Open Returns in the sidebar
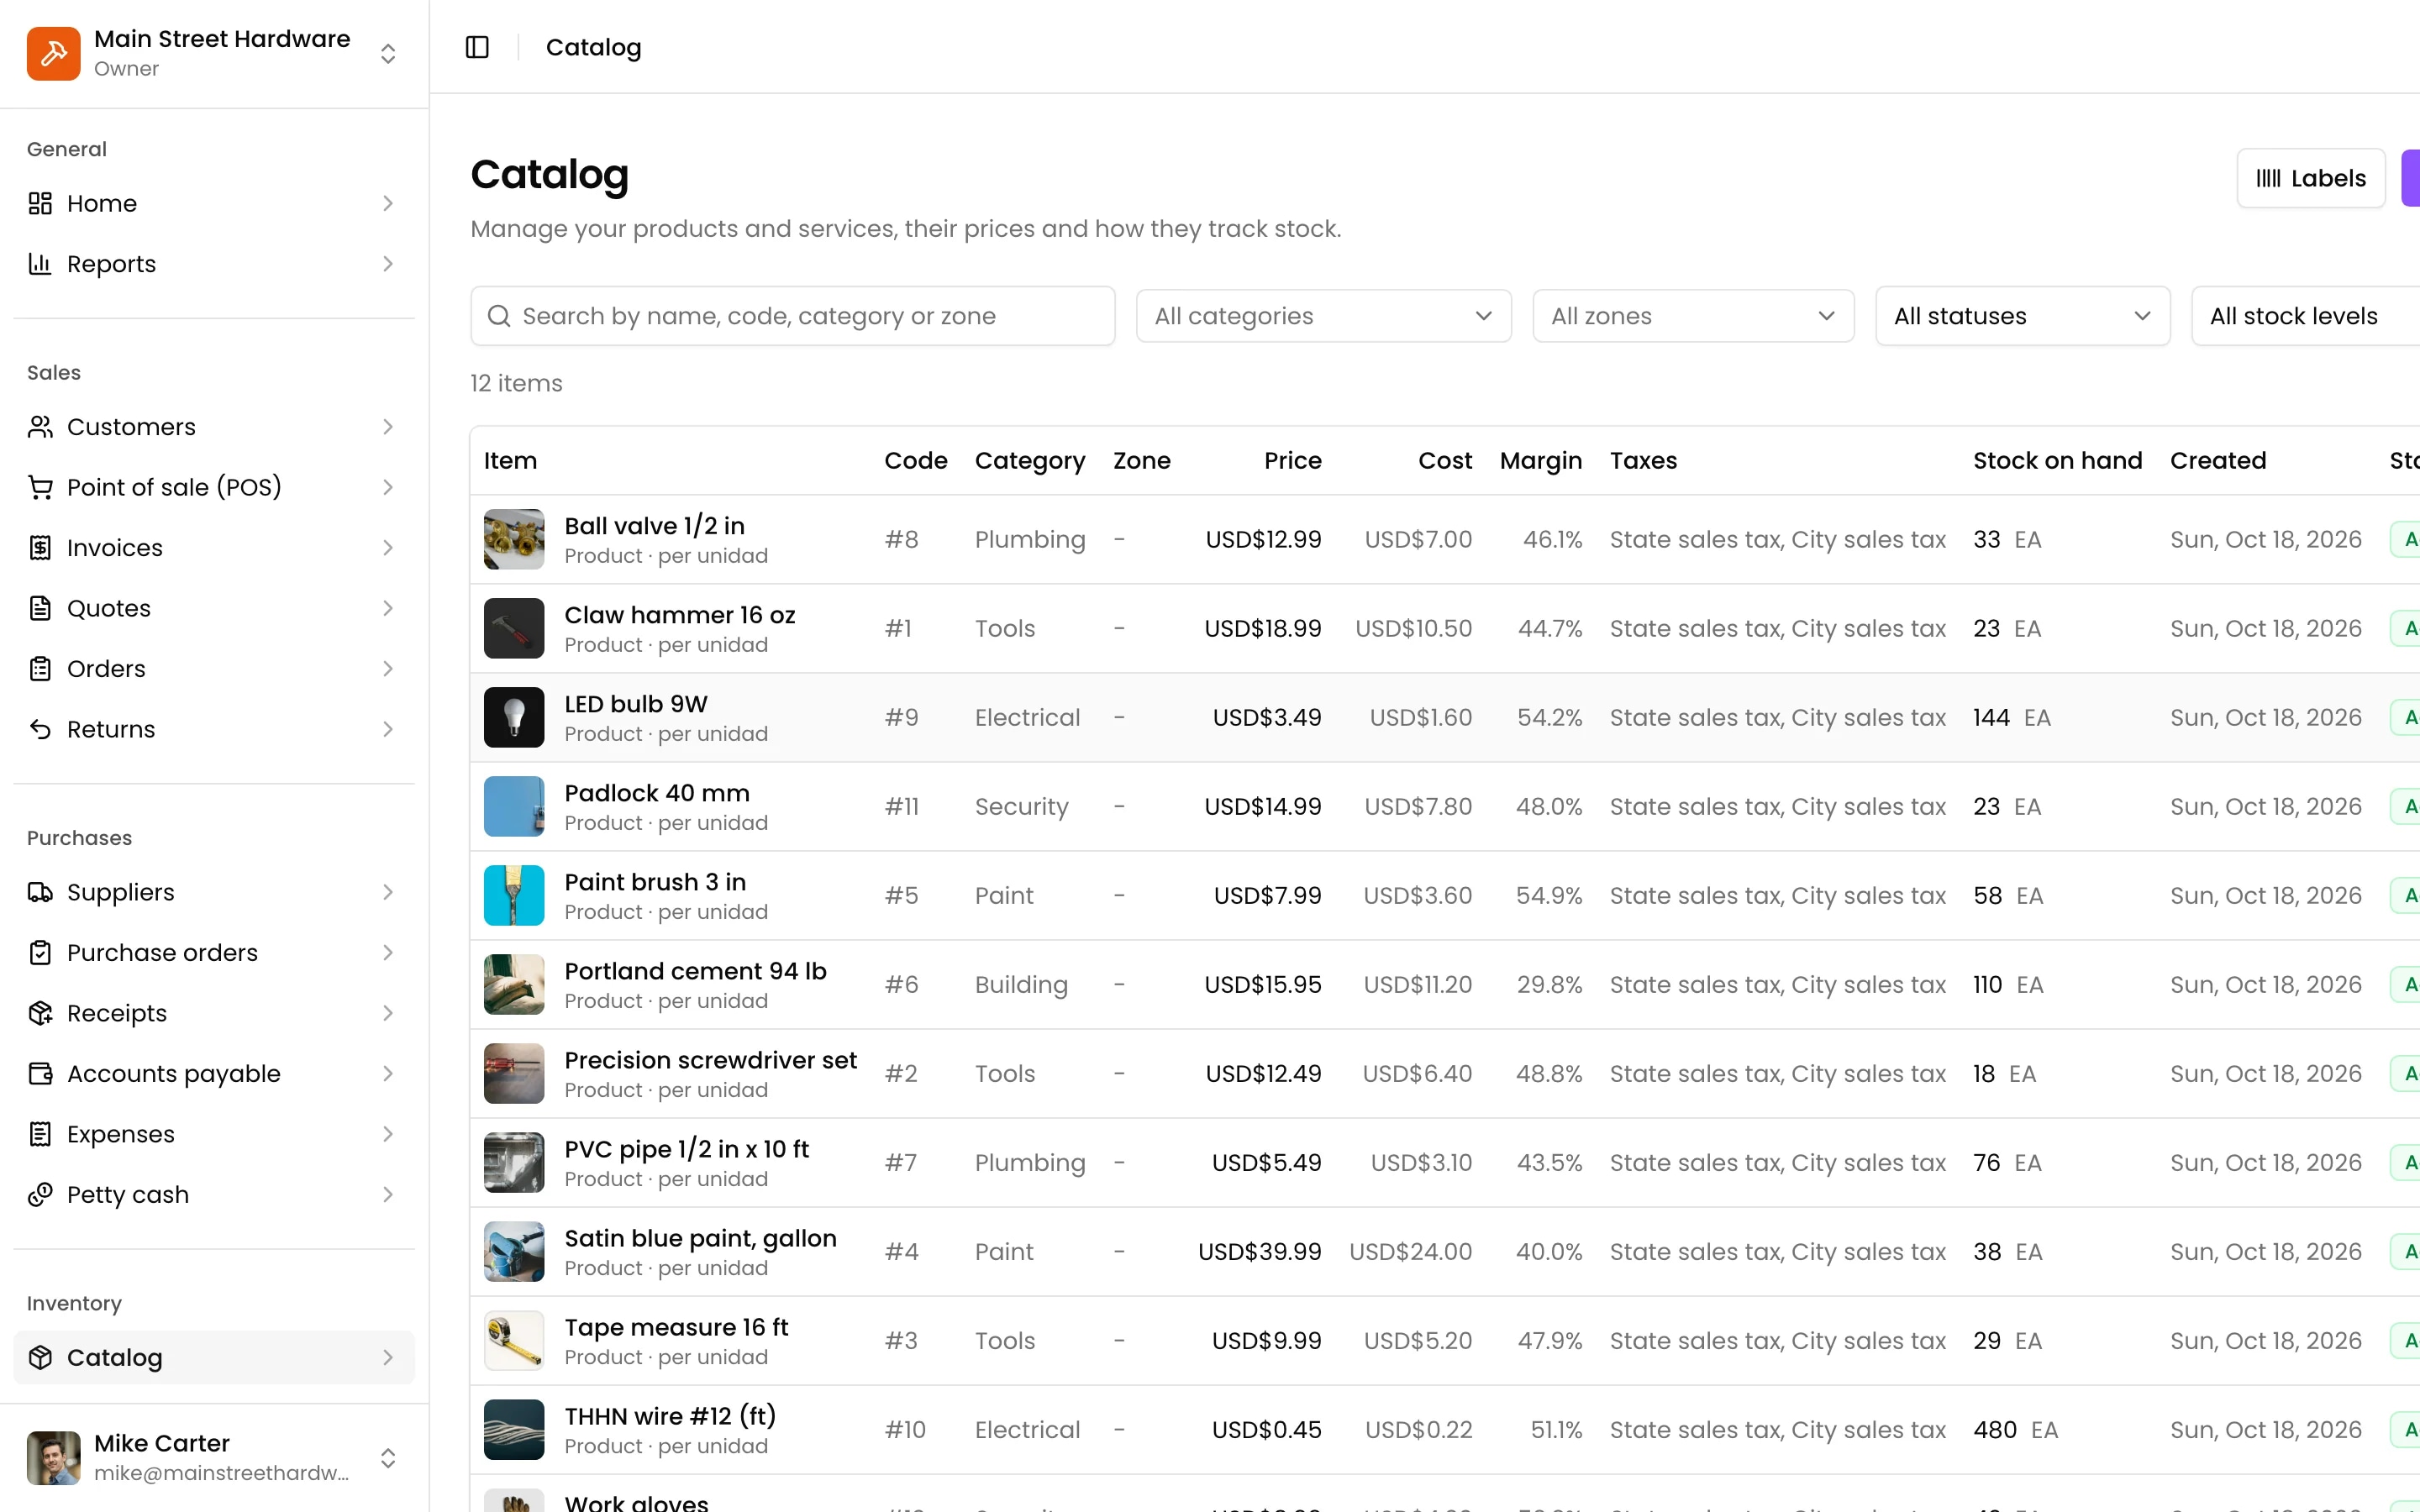Image resolution: width=2420 pixels, height=1512 pixels. (214, 729)
